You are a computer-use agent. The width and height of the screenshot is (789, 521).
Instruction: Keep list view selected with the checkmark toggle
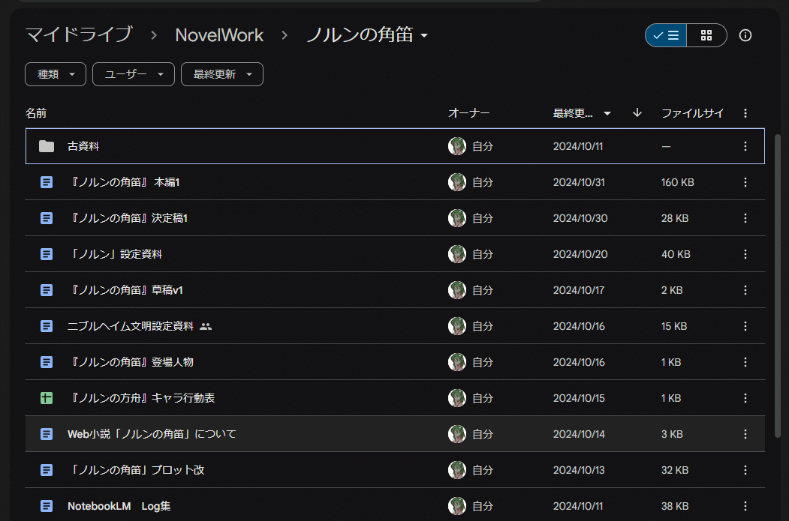click(665, 35)
